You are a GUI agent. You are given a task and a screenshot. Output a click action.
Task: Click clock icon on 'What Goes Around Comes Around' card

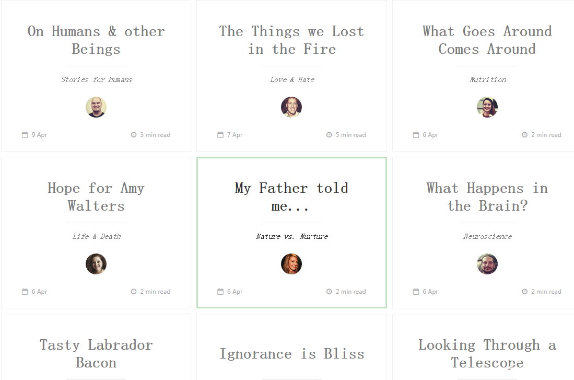[x=524, y=135]
